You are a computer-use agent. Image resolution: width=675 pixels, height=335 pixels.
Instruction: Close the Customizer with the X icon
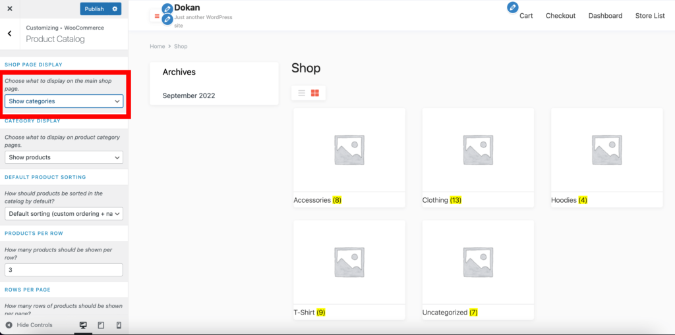point(10,9)
